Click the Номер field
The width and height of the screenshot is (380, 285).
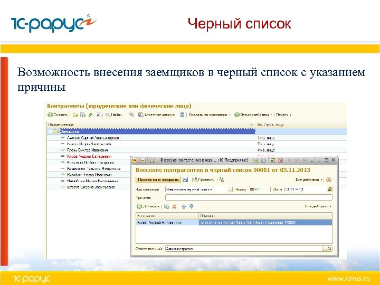point(259,189)
